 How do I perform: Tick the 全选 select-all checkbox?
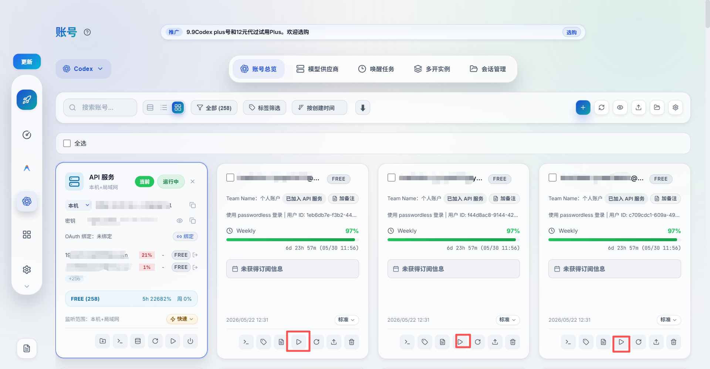(x=67, y=143)
